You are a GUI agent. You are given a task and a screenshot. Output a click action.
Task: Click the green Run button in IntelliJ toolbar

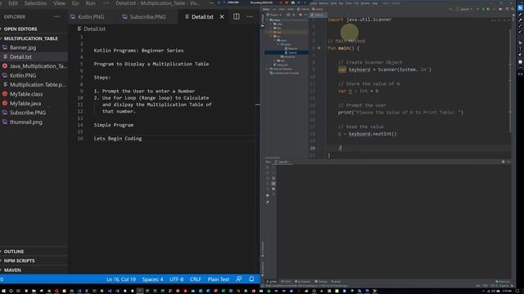click(477, 9)
